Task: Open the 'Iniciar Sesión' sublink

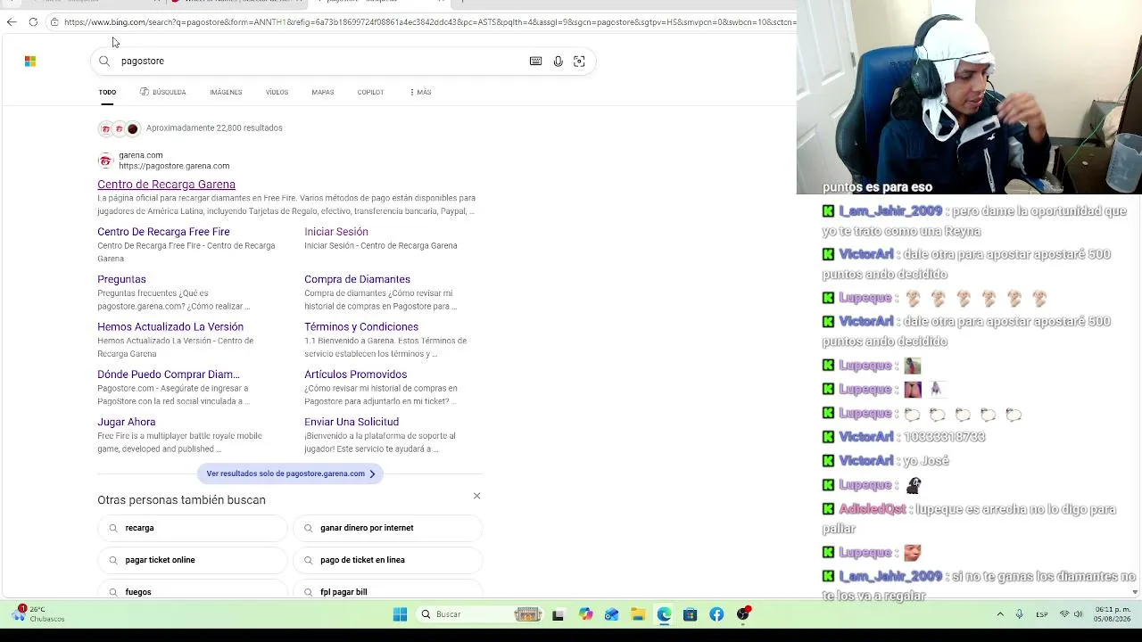Action: point(336,232)
